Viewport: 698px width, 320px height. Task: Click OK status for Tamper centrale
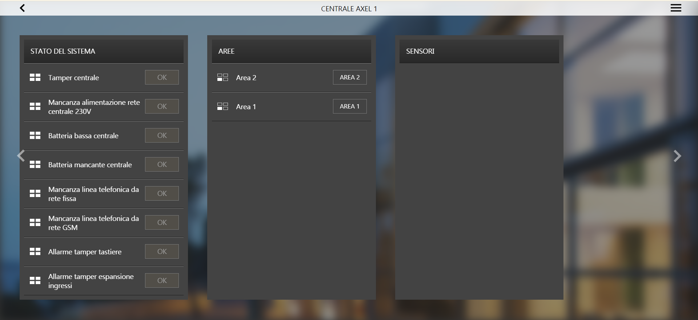pos(162,77)
